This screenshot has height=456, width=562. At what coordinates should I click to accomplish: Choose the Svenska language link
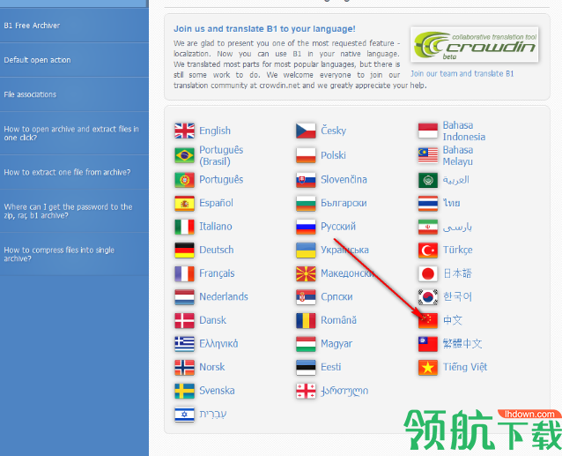pyautogui.click(x=217, y=391)
